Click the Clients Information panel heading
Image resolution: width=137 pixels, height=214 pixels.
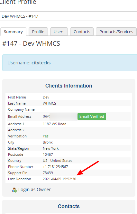(x=68, y=86)
